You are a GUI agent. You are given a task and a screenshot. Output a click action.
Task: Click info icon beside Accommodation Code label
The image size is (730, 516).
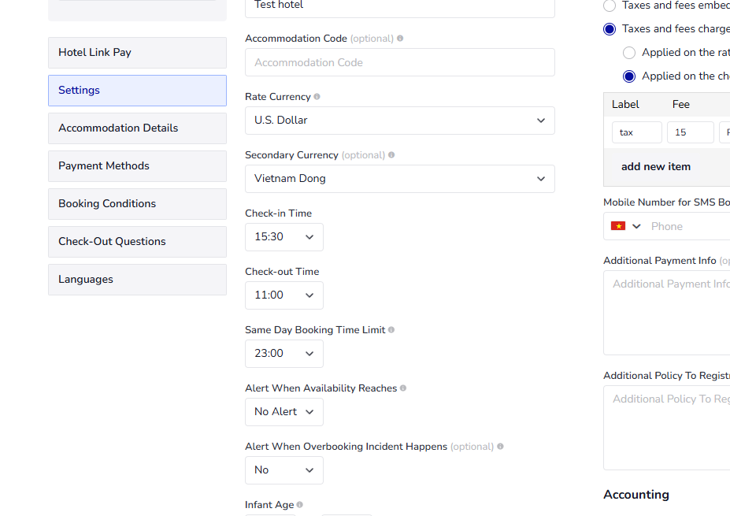400,38
